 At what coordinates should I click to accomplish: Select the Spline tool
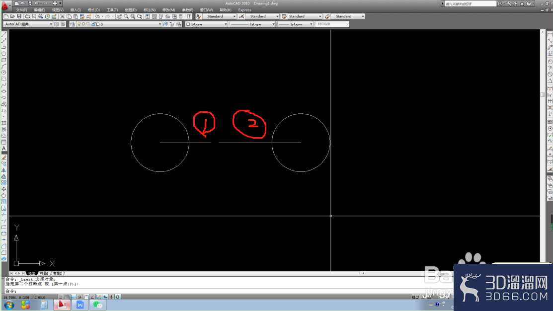4,85
